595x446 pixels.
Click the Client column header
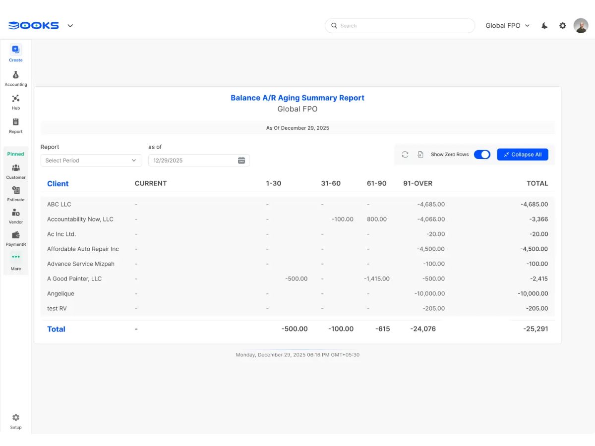pyautogui.click(x=58, y=184)
